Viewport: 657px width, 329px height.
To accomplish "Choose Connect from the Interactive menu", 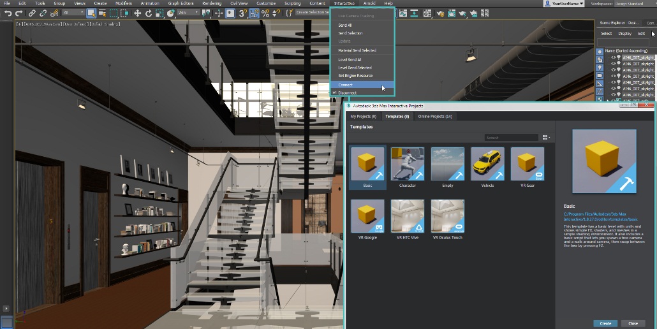I will point(346,85).
